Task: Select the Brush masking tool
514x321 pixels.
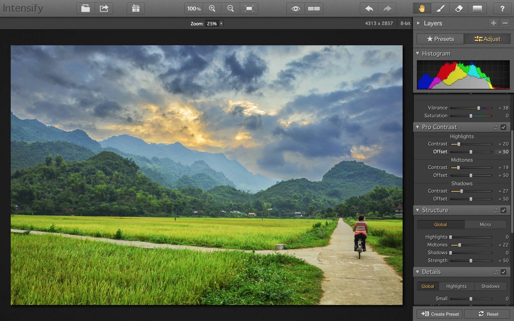Action: pos(440,9)
